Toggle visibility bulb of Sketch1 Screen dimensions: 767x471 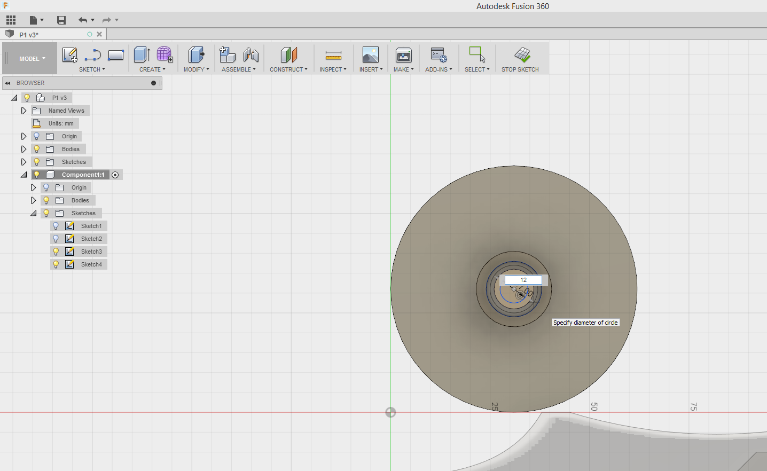pyautogui.click(x=56, y=226)
